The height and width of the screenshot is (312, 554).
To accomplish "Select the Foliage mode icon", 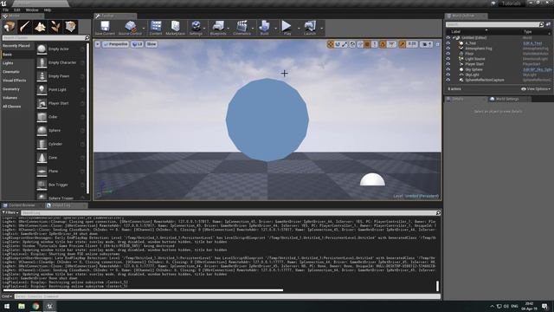I will (55, 27).
